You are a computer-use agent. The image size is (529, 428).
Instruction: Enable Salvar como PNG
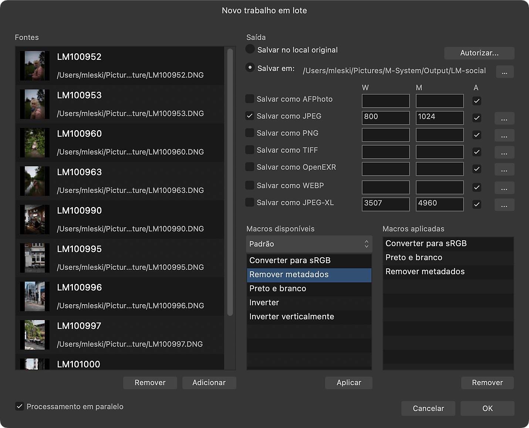click(250, 133)
